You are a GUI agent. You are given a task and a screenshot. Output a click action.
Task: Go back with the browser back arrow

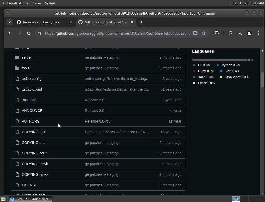coord(10,33)
